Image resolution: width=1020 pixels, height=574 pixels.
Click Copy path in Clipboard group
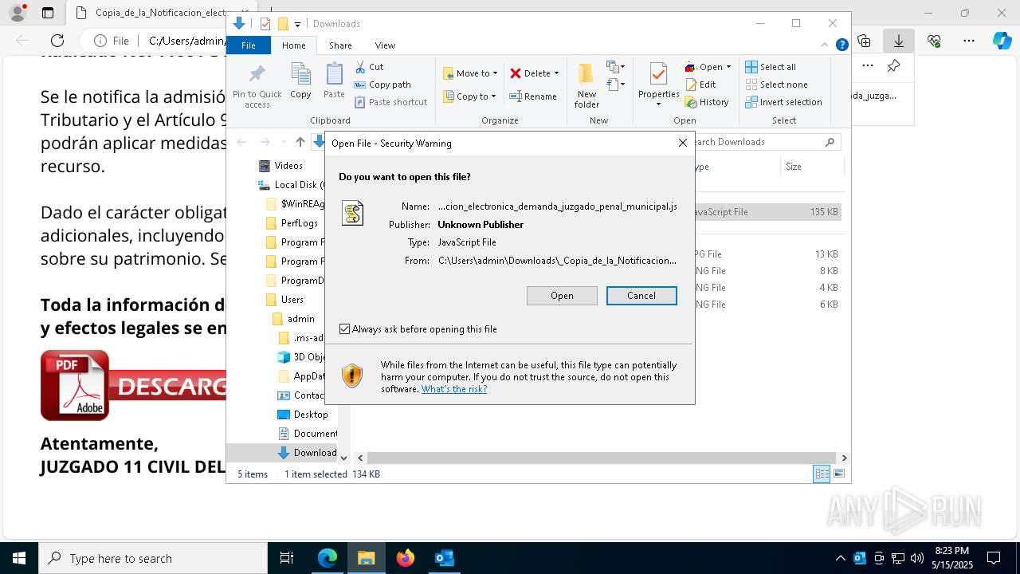[x=382, y=85]
